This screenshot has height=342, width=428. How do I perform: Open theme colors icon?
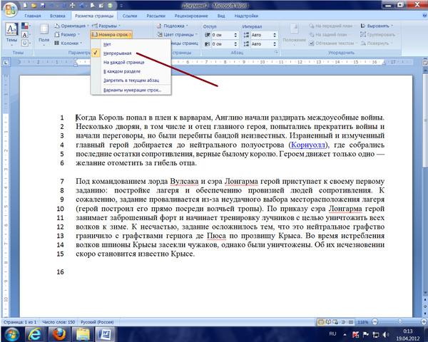point(25,26)
